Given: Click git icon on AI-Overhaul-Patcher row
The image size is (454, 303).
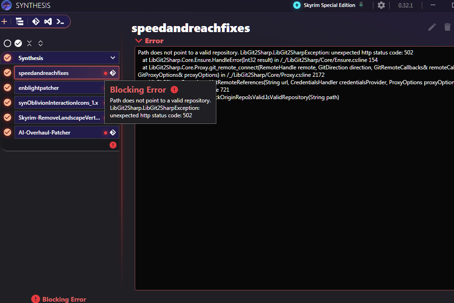Looking at the screenshot, I should tap(113, 133).
